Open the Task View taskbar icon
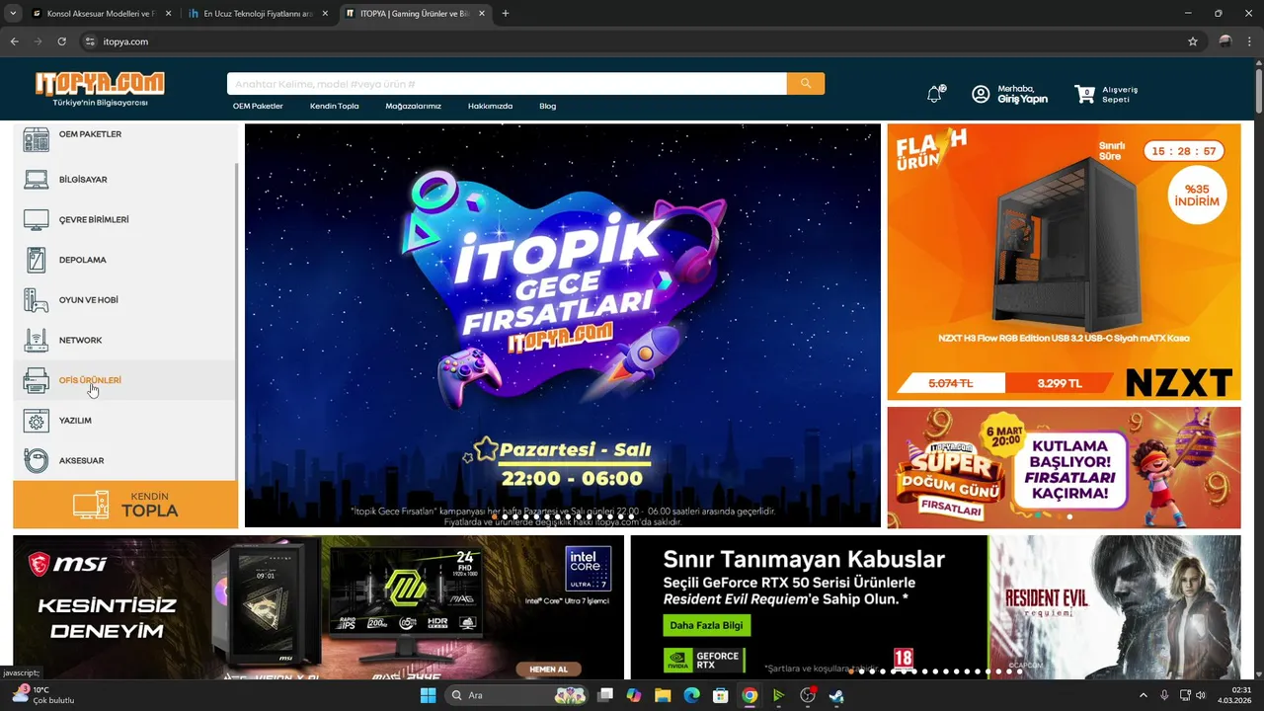Image resolution: width=1264 pixels, height=711 pixels. [605, 695]
